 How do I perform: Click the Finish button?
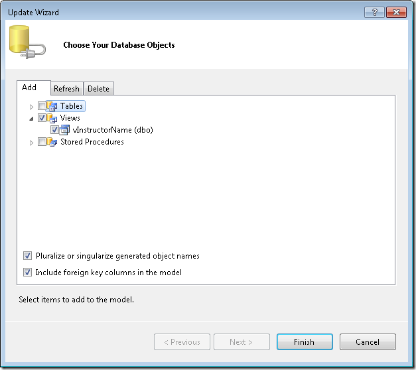pos(304,342)
